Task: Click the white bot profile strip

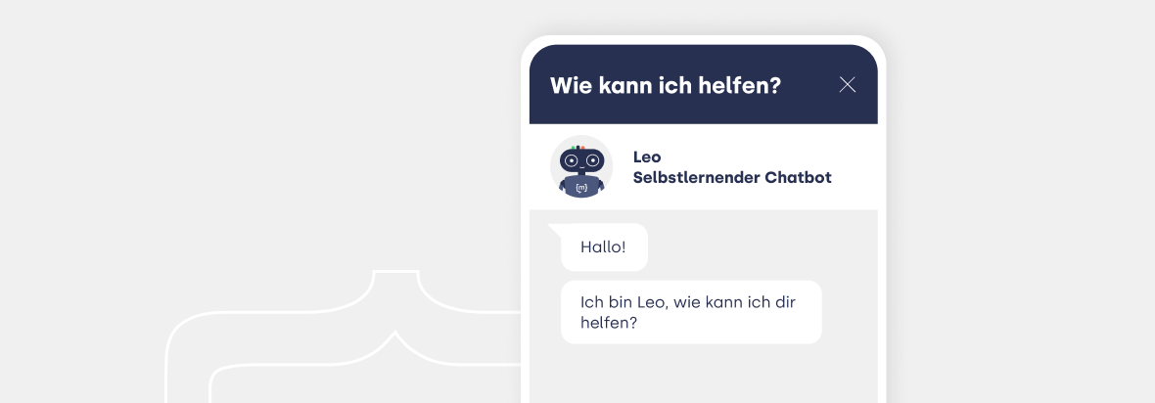Action: [704, 167]
